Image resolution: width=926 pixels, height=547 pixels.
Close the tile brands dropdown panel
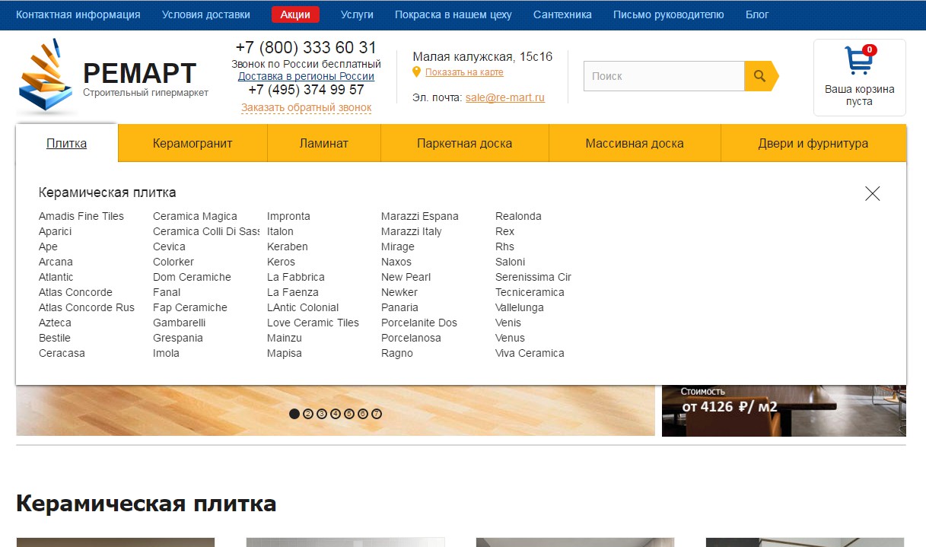click(x=873, y=193)
